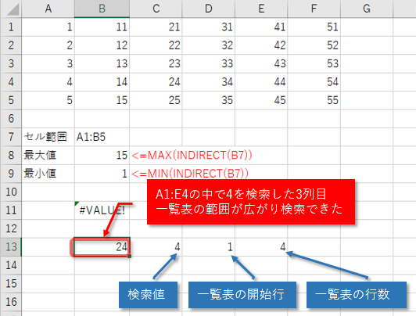This screenshot has width=416, height=316.
Task: Select column C header
Action: [x=156, y=9]
